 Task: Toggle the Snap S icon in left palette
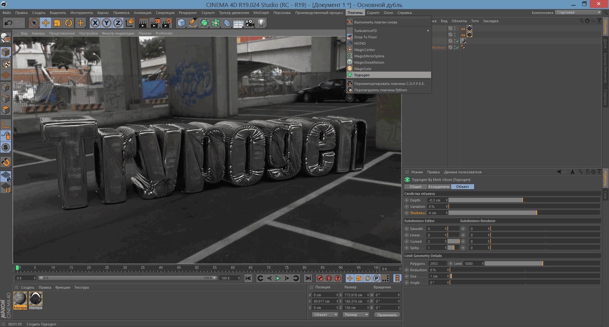(x=6, y=147)
